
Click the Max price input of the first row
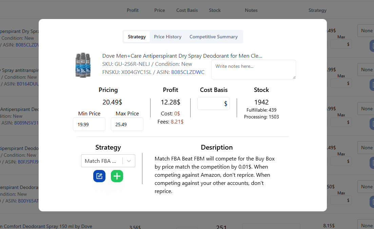click(x=341, y=44)
